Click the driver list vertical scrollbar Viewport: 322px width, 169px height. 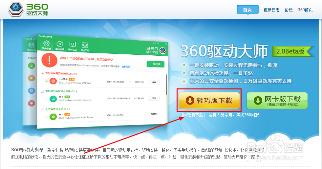tap(166, 84)
